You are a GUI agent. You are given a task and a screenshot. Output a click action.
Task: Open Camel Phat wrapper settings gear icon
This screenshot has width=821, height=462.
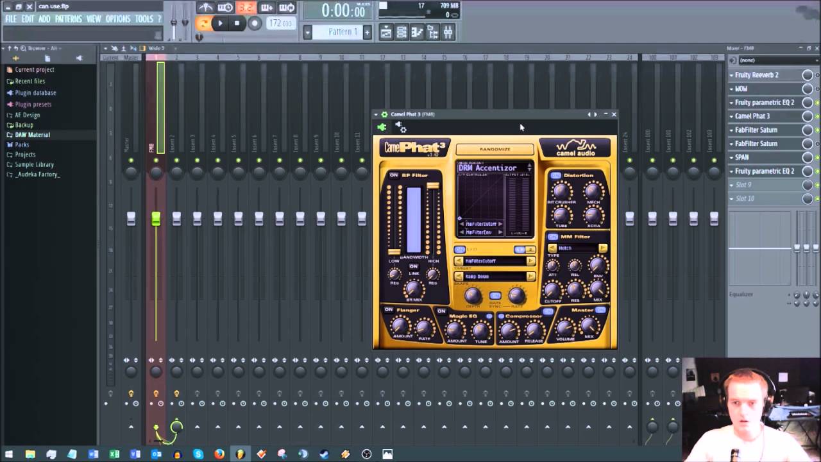click(x=400, y=127)
